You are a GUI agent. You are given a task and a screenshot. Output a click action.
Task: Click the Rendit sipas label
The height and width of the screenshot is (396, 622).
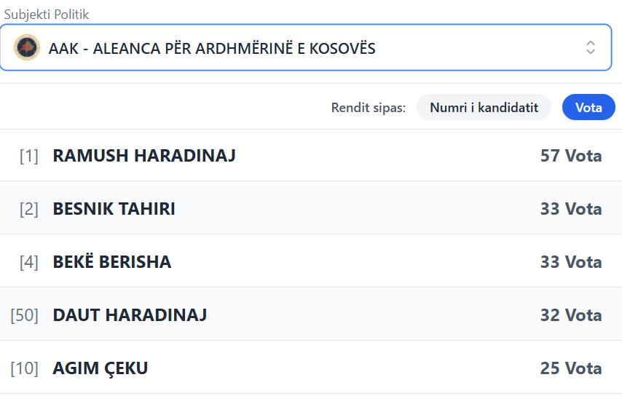tap(368, 108)
